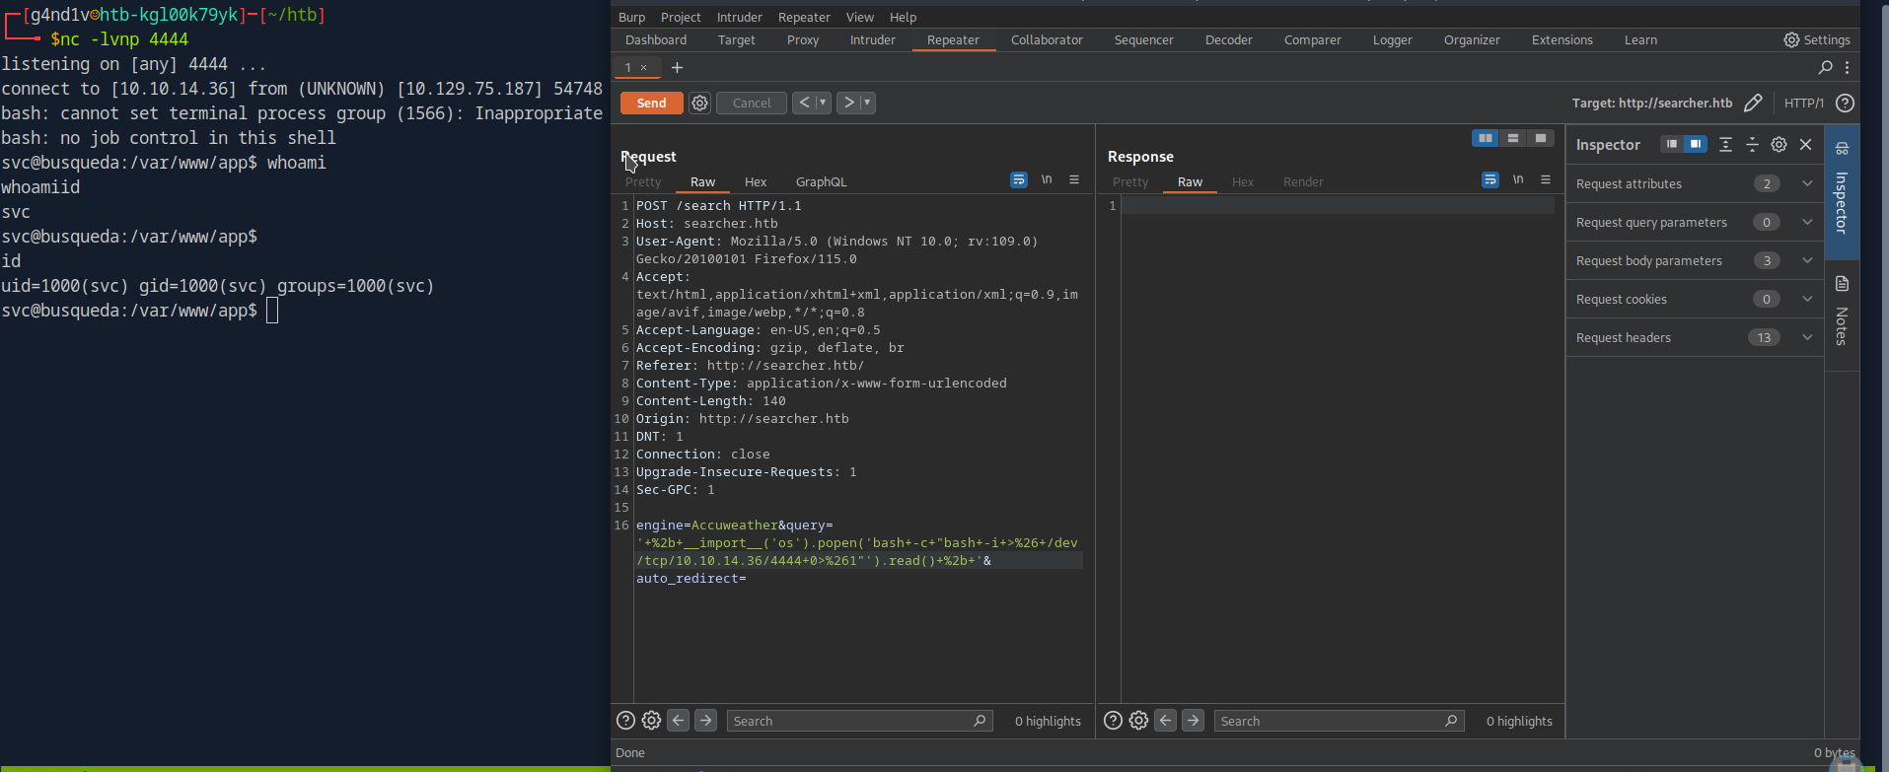Go to next request in history
Image resolution: width=1889 pixels, height=772 pixels.
tap(848, 103)
